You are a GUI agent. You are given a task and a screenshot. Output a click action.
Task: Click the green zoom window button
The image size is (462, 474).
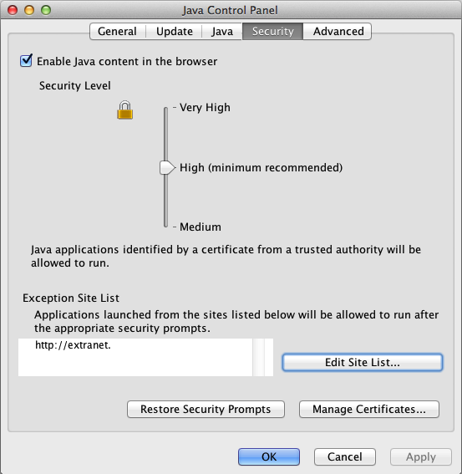(46, 10)
